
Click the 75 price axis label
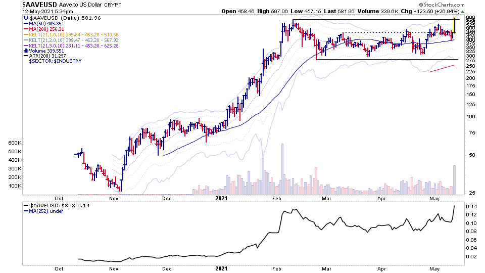pos(472,133)
